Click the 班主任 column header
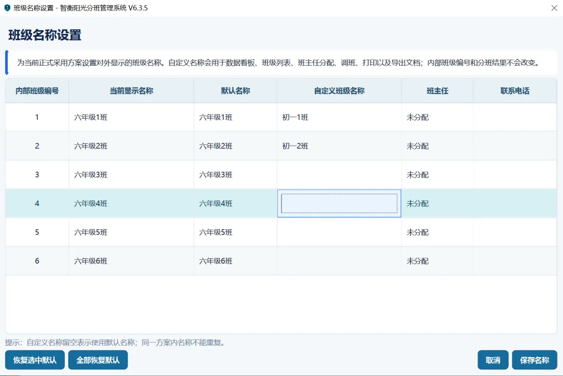The height and width of the screenshot is (376, 563). (x=437, y=91)
